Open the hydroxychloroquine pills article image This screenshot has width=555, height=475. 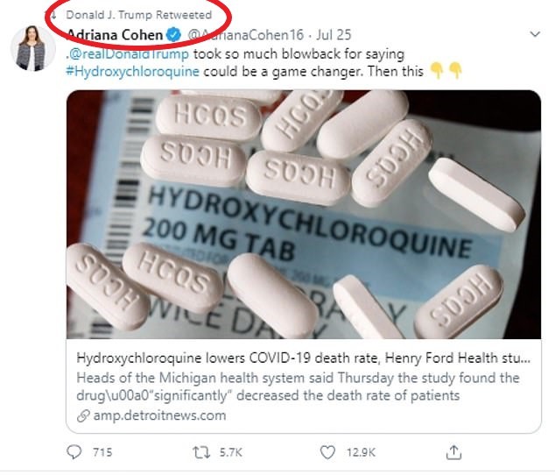point(302,215)
